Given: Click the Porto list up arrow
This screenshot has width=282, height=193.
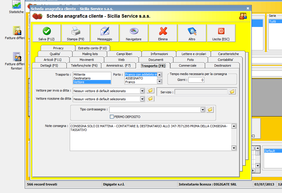Looking at the screenshot, I should click(159, 75).
